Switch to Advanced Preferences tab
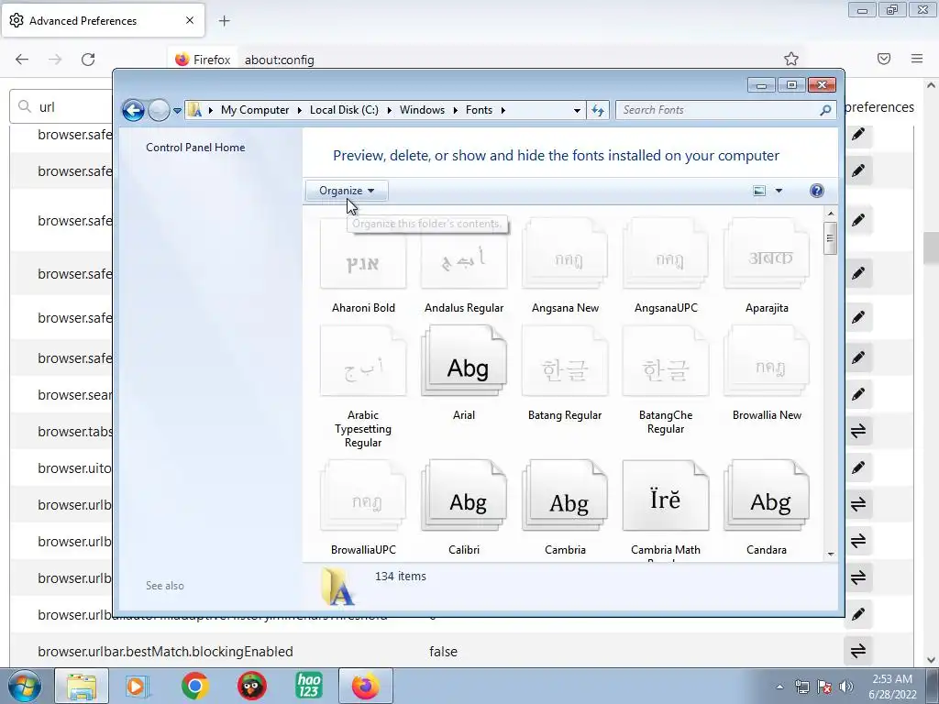Viewport: 939px width, 704px height. pos(102,20)
